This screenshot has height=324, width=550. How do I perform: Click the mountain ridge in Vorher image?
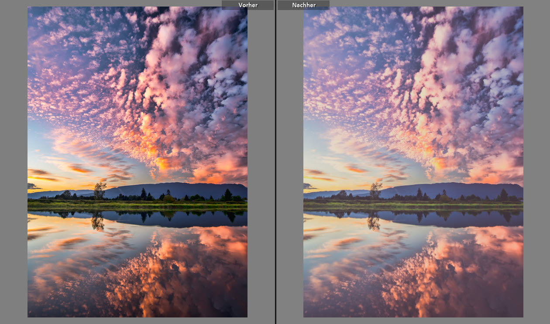[x=183, y=189]
